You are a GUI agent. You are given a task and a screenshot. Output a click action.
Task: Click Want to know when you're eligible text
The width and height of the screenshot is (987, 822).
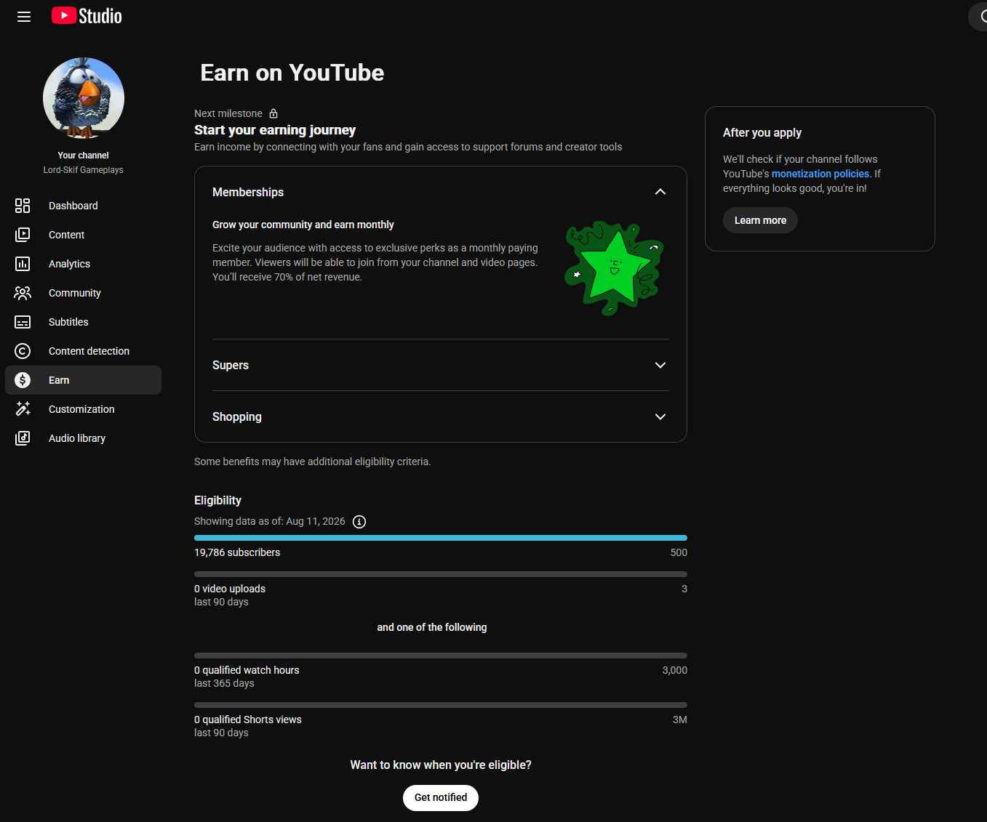(x=441, y=765)
